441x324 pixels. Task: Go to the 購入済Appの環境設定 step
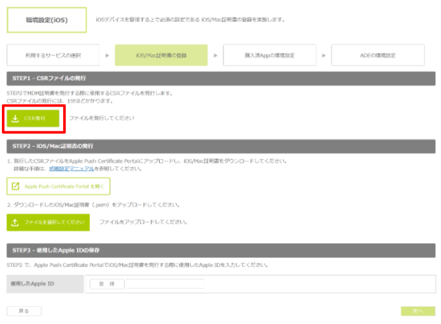click(269, 55)
